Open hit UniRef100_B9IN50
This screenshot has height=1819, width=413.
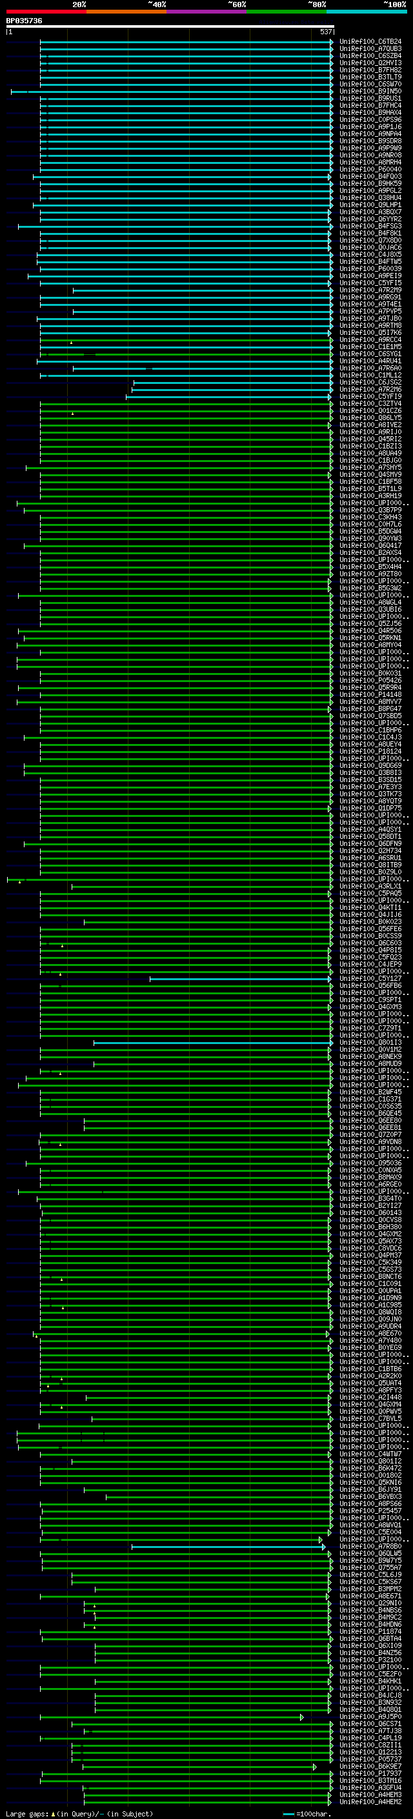click(x=370, y=91)
